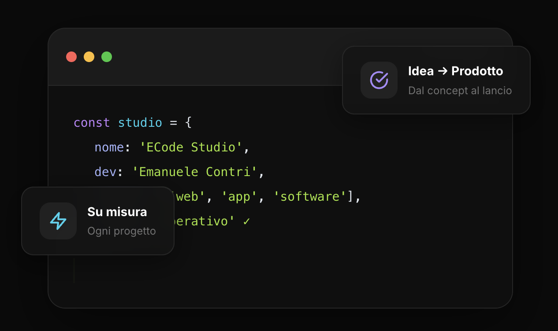Screen dimensions: 558x331
Task: Click the green maximize dot
Action: (107, 57)
